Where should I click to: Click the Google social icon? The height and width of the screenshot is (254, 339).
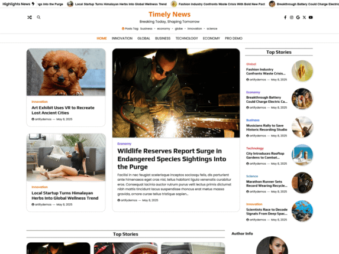(298, 18)
